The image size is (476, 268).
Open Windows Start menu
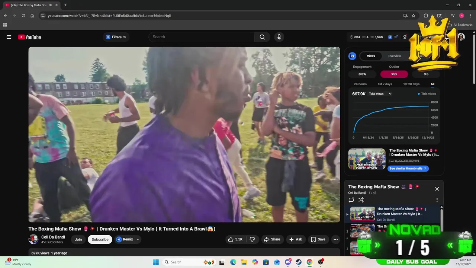(x=155, y=262)
